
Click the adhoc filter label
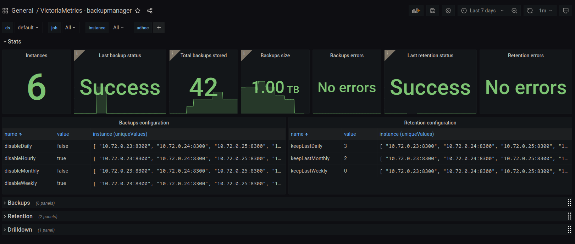(143, 28)
